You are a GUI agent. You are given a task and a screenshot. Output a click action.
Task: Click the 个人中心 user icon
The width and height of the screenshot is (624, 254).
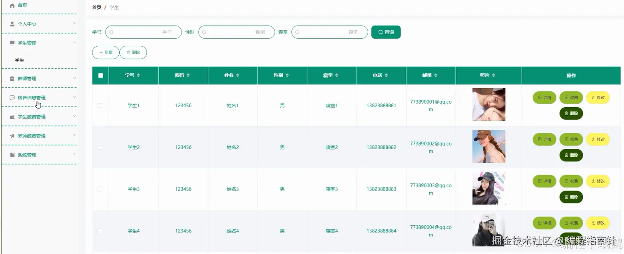pos(12,24)
